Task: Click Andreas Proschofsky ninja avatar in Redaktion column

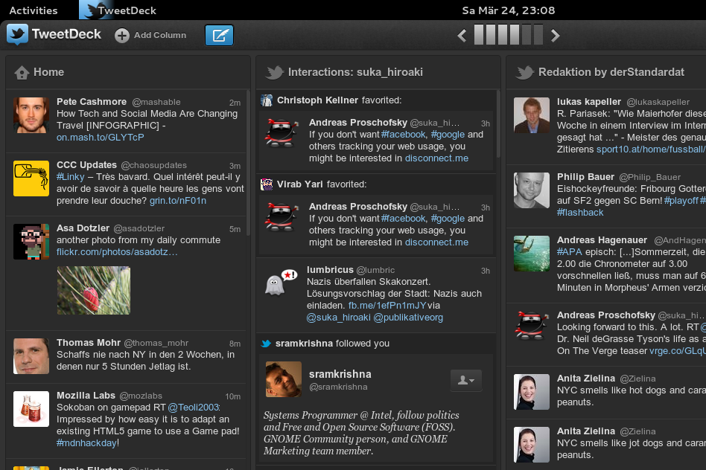Action: [x=532, y=325]
